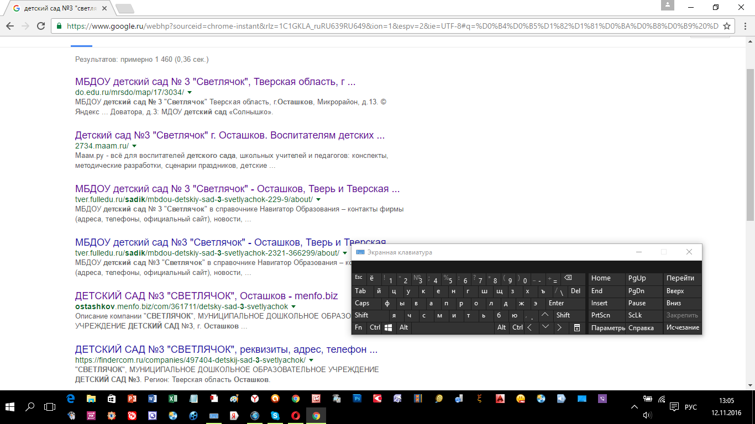Click the Windows logo key on the on-screen keyboard
This screenshot has height=424, width=755.
click(389, 327)
